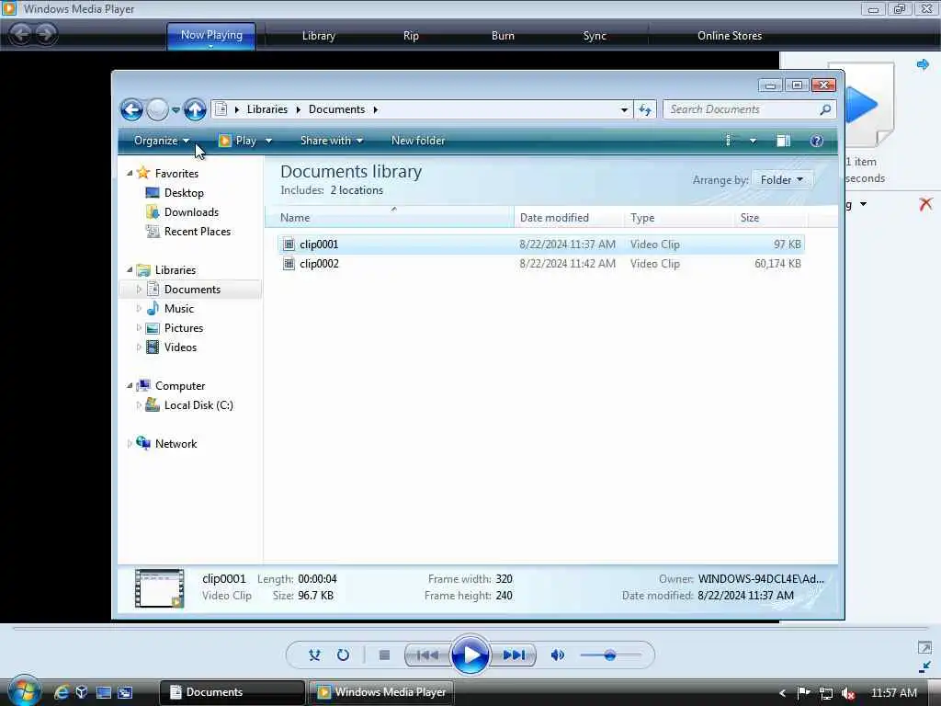Toggle the preview pane button
The width and height of the screenshot is (941, 706).
point(783,141)
